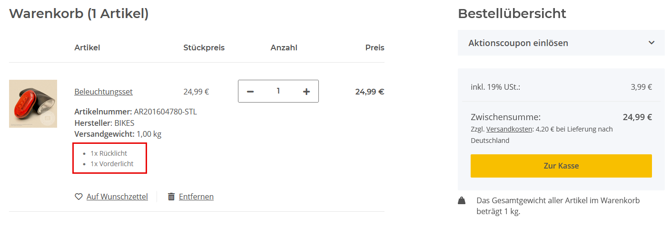Click the Warenkorb (1 Artikel) heading

[79, 13]
